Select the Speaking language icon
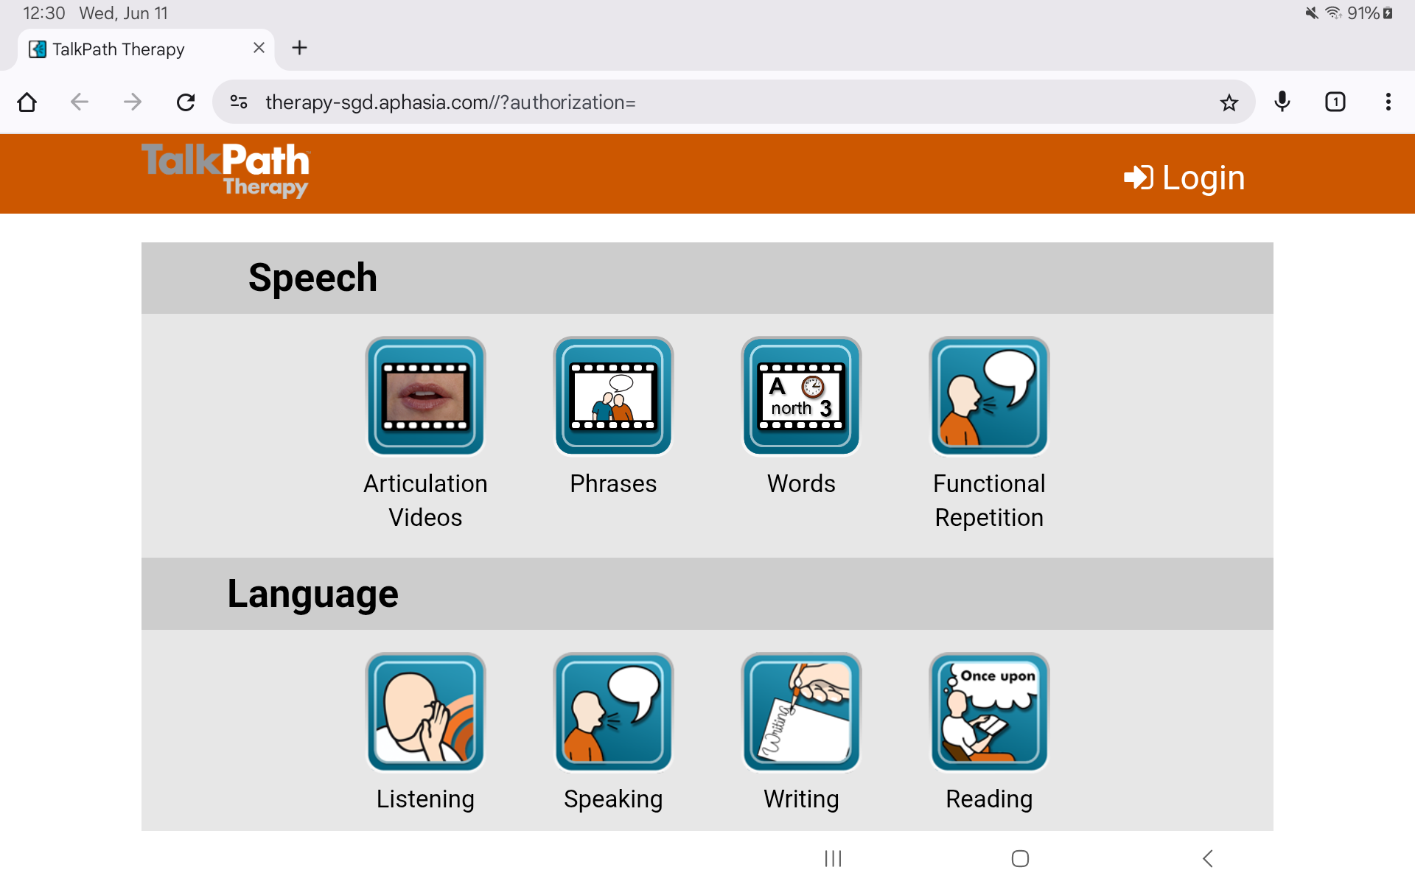The image size is (1415, 884). [613, 712]
